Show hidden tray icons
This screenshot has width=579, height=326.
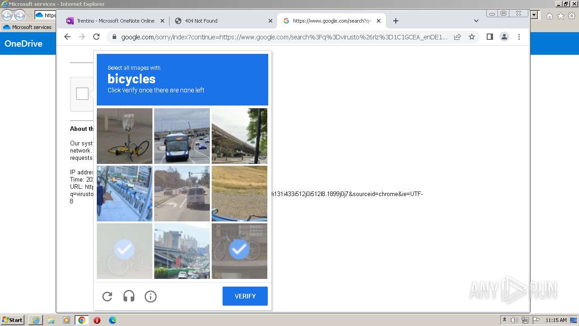pos(504,320)
